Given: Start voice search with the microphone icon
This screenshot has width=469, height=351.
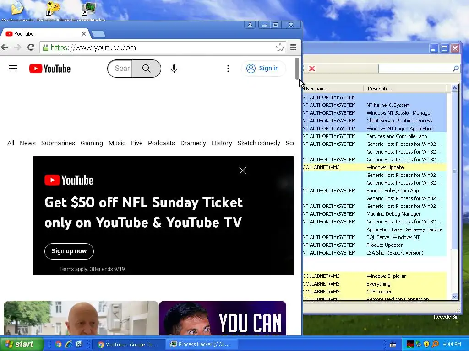Looking at the screenshot, I should [x=174, y=69].
